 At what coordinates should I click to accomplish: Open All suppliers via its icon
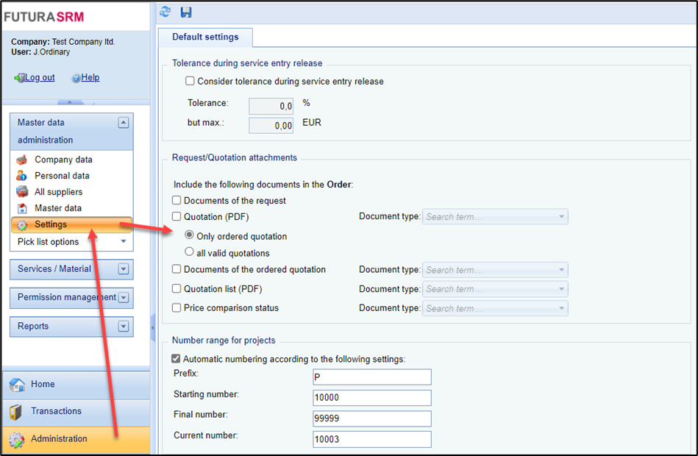click(x=22, y=192)
